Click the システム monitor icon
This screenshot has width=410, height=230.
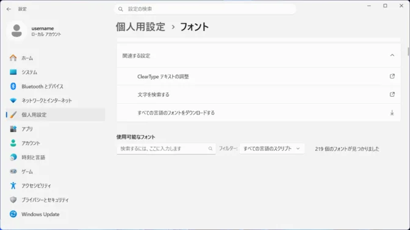[13, 72]
